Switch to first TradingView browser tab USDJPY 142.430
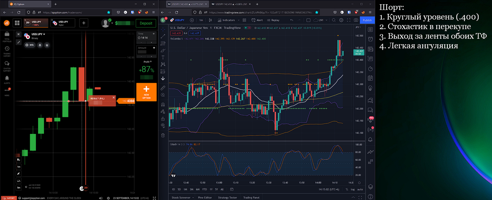 coord(187,4)
